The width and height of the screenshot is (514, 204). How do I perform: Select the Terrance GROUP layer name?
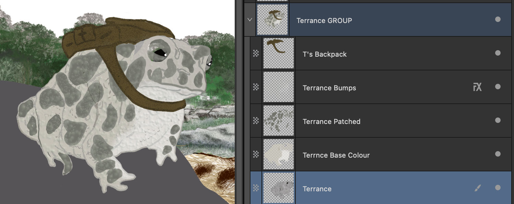point(324,21)
